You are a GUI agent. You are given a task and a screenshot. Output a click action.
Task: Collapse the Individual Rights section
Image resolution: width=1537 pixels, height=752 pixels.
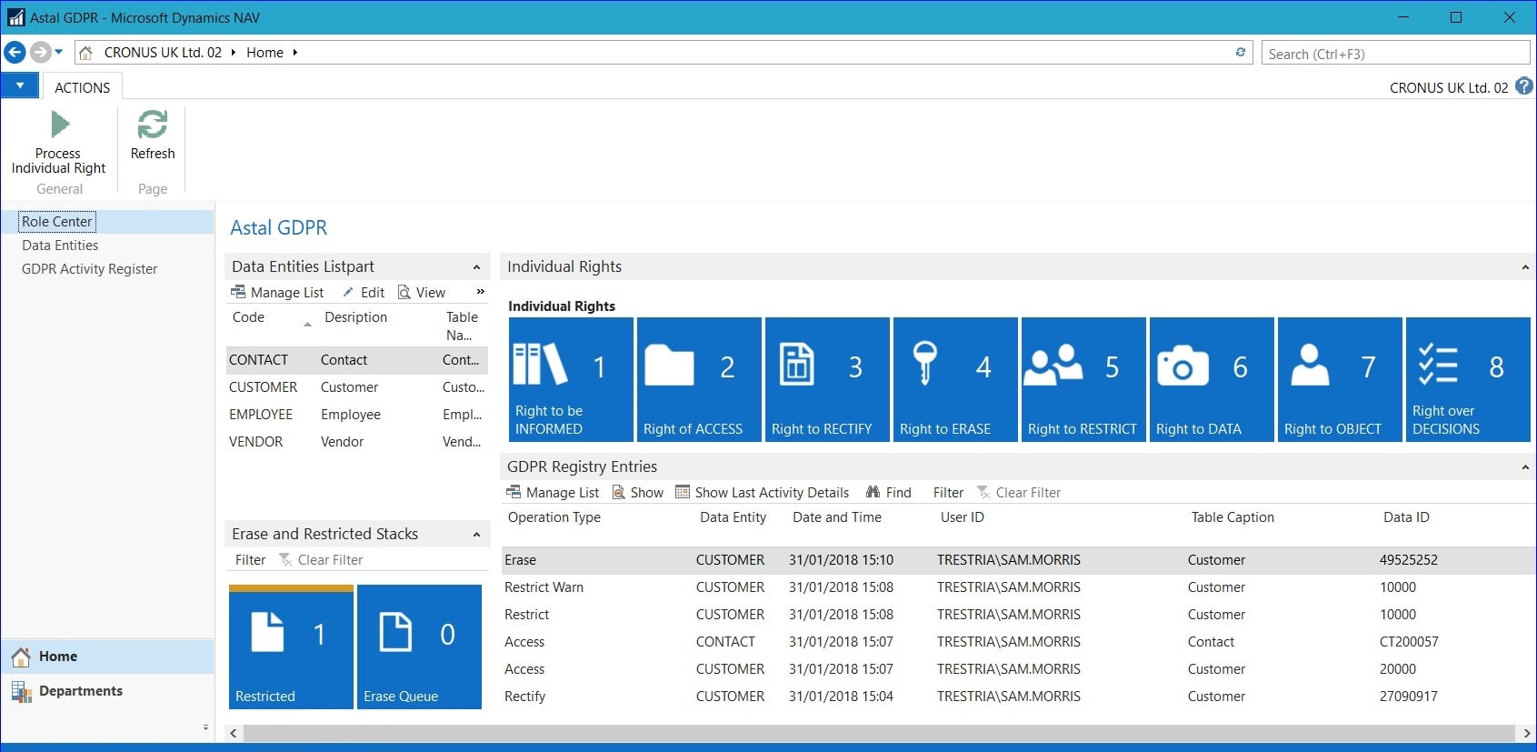coord(1525,266)
